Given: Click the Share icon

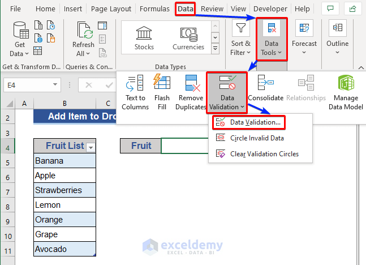Looking at the screenshot, I should pos(352,9).
